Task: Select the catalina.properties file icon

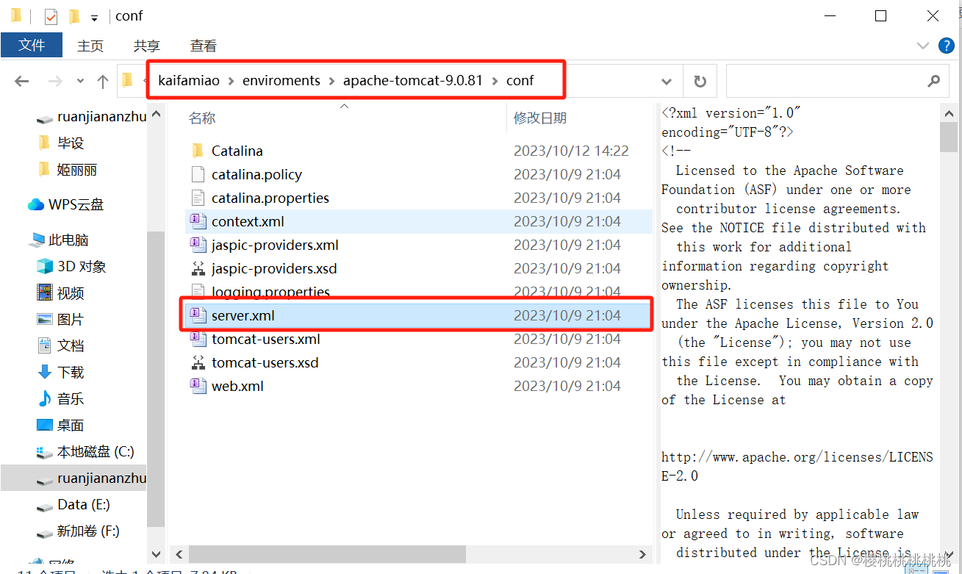Action: (197, 198)
